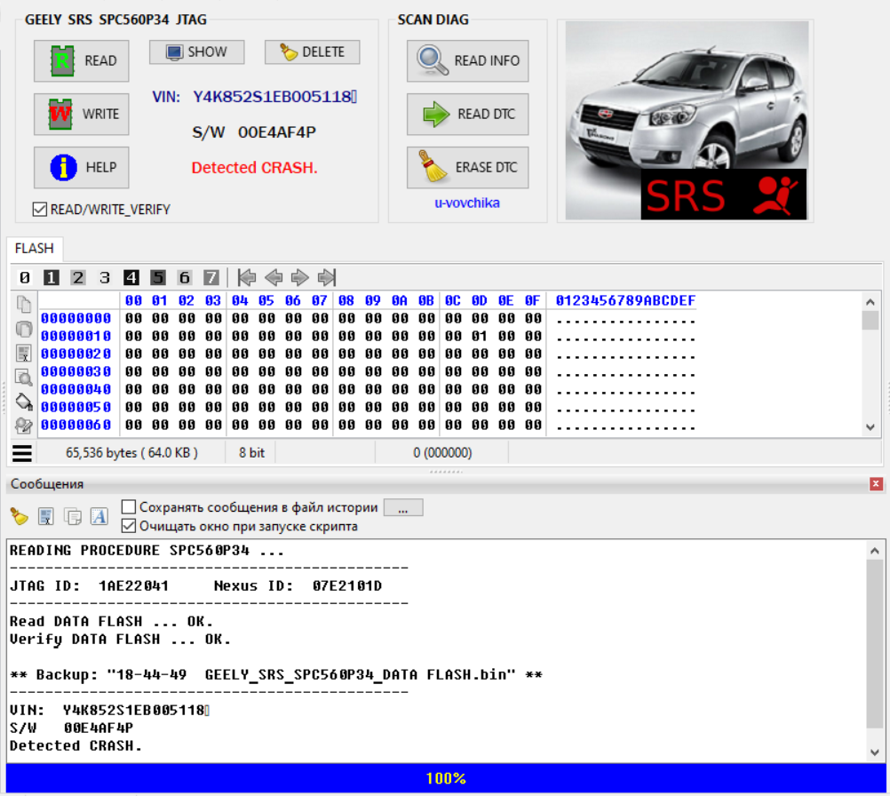Screen dimensions: 890x796
Task: Clear messages with broom icon
Action: (x=20, y=517)
